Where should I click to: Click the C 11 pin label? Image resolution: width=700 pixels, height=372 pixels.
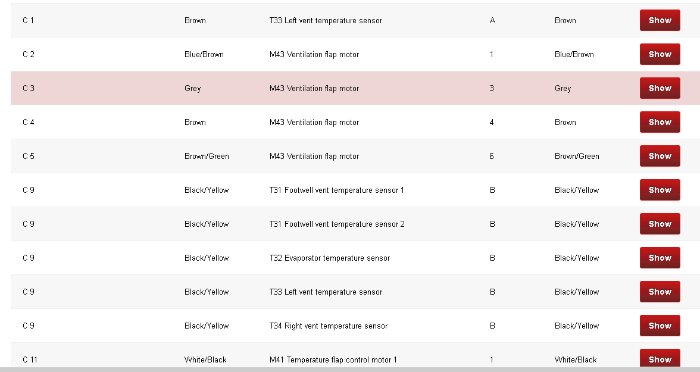[30, 360]
